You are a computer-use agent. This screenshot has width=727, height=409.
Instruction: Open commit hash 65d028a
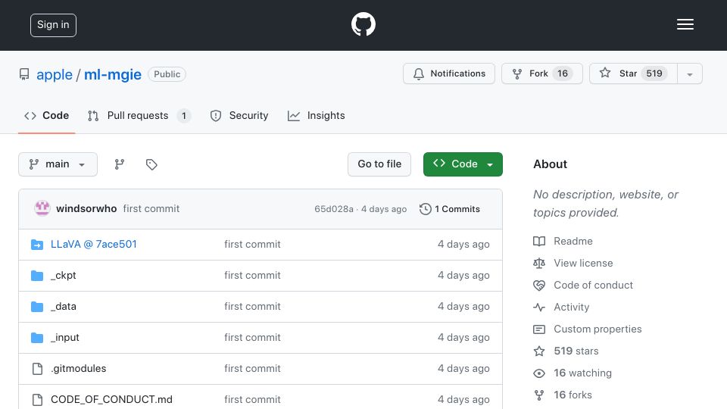(334, 209)
